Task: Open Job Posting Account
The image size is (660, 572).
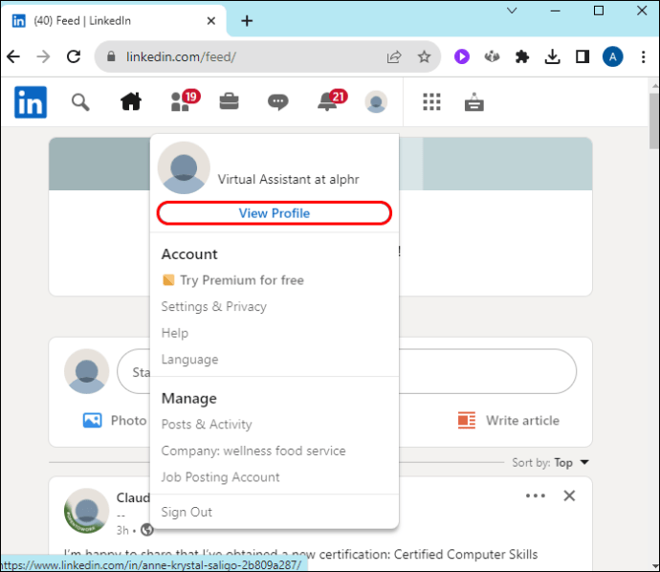Action: (x=220, y=477)
